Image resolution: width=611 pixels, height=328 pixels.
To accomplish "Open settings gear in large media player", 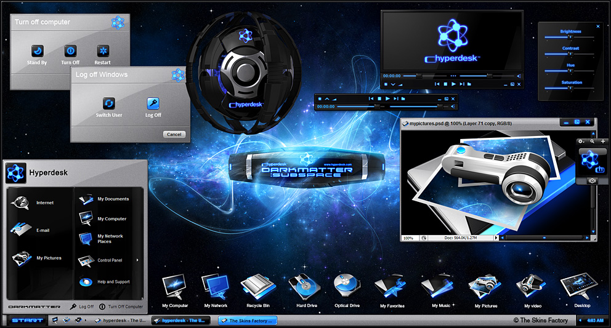I will click(x=386, y=84).
